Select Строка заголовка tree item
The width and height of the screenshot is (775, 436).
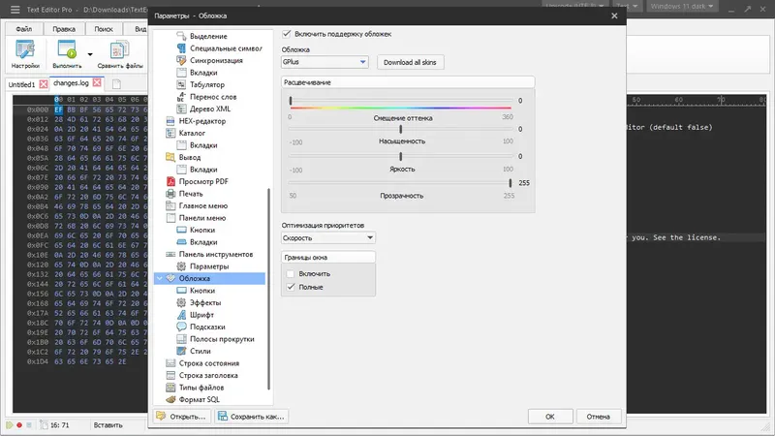[207, 375]
